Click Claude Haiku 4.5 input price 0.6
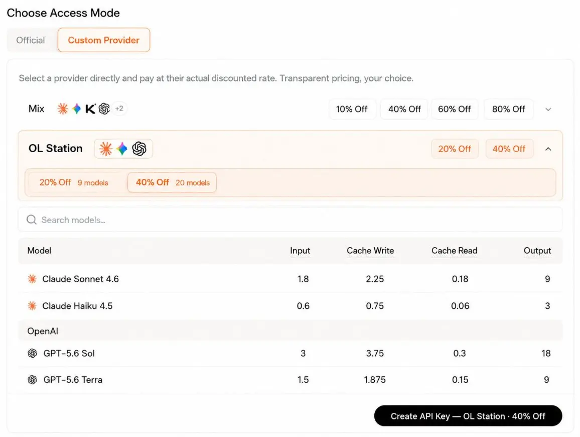The height and width of the screenshot is (437, 580). click(303, 306)
